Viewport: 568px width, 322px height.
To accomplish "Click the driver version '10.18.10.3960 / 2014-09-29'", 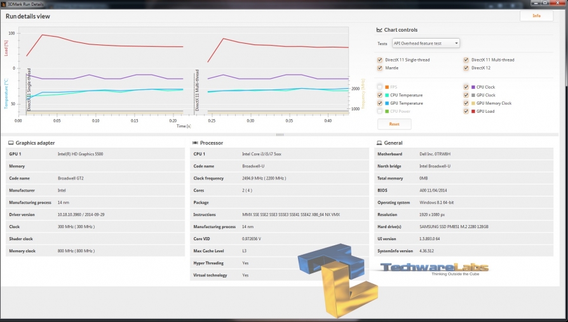I will pos(81,215).
